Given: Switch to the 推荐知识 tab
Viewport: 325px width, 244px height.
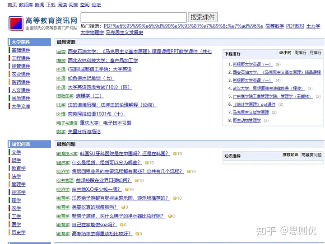Looking at the screenshot, I should pos(290,155).
